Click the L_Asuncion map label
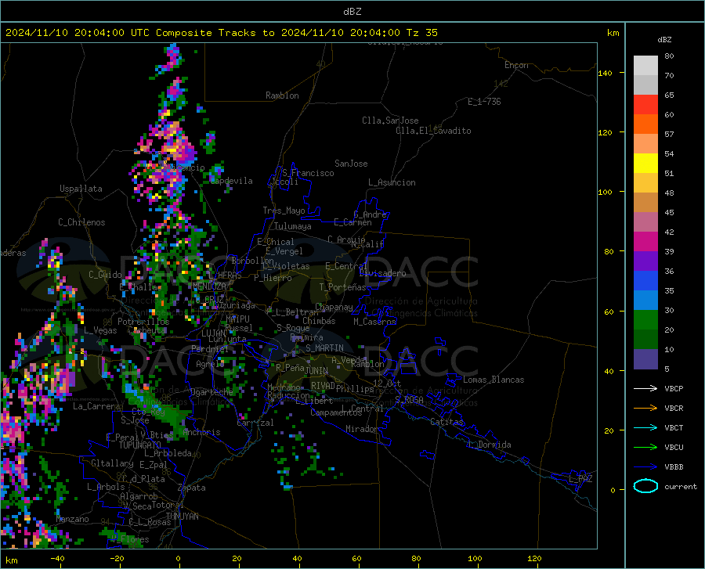Image resolution: width=705 pixels, height=569 pixels. tap(392, 182)
